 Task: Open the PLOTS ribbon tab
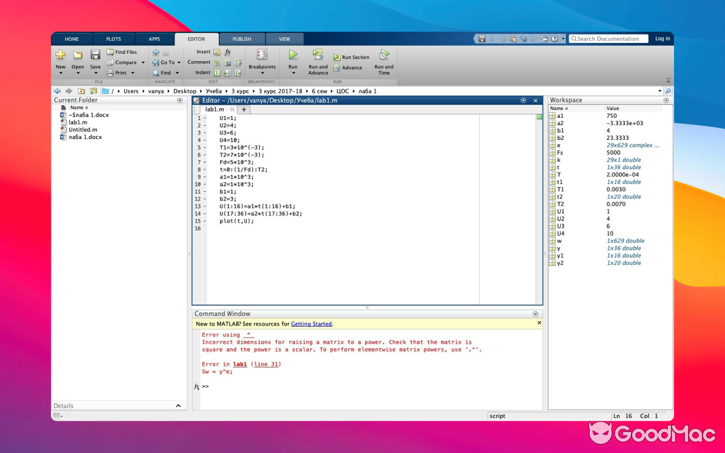tap(113, 39)
